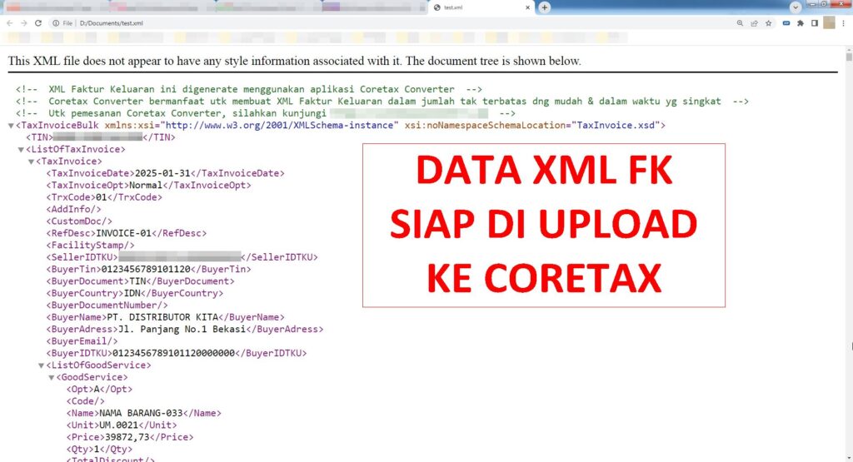
Task: Click the BuyerDocumentNumber empty tag
Action: (x=107, y=305)
